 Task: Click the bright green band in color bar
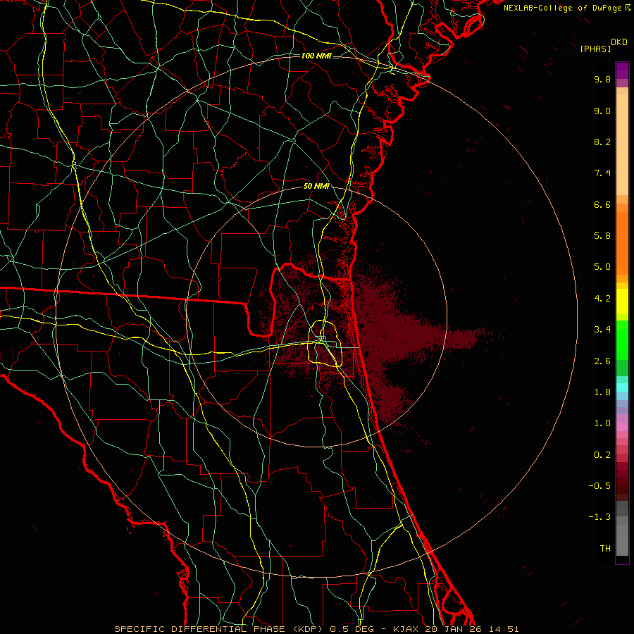coord(622,340)
